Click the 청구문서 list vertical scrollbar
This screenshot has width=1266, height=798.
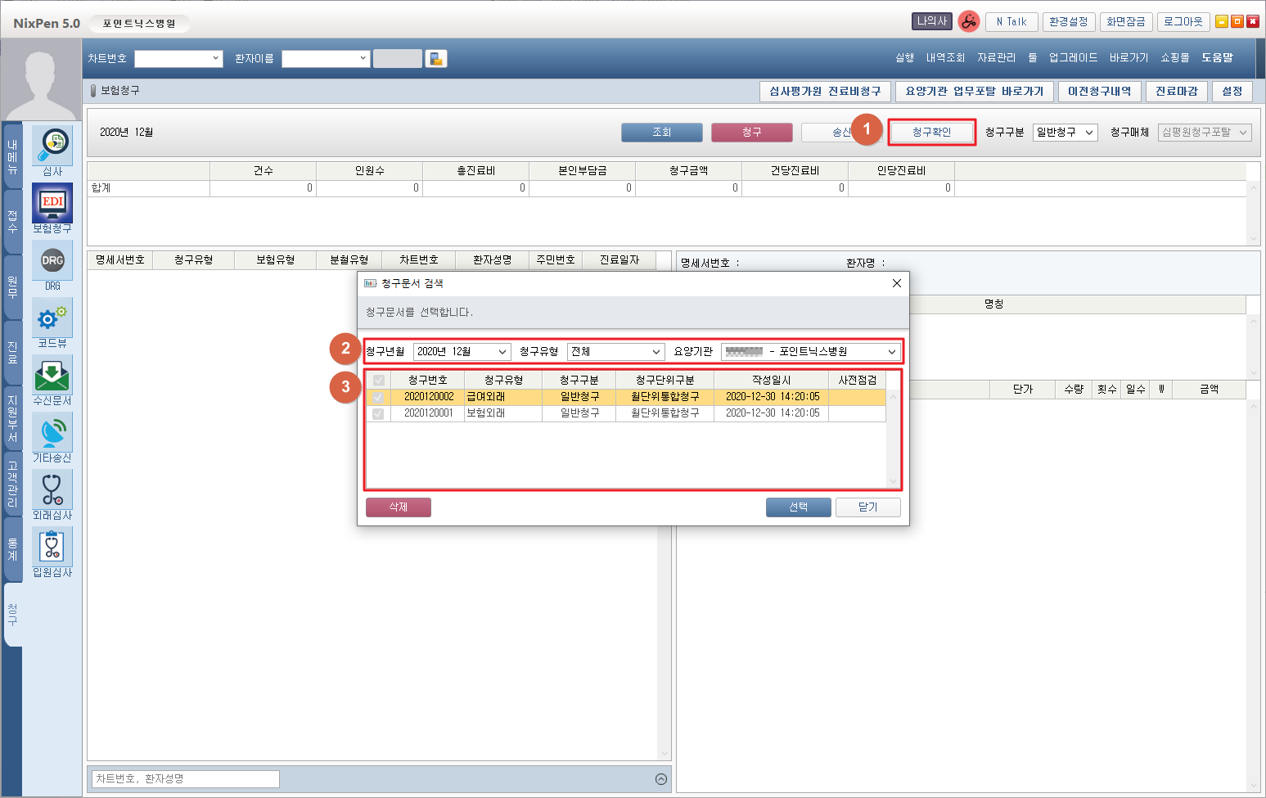tap(893, 439)
